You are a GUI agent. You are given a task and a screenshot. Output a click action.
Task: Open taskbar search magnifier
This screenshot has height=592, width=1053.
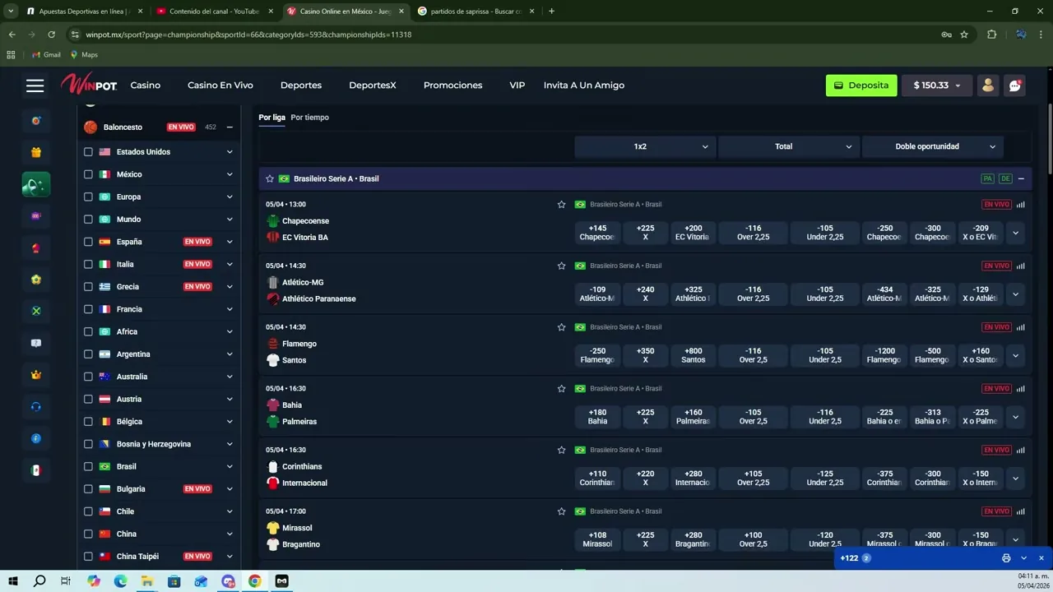[x=39, y=581]
